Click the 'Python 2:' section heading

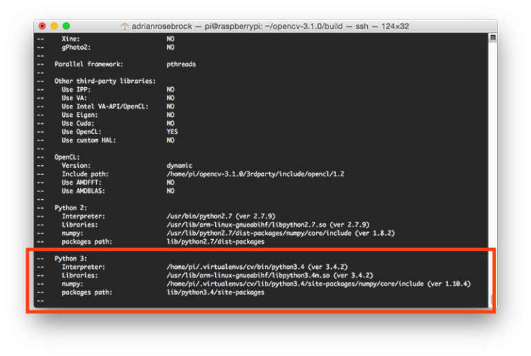(x=71, y=207)
